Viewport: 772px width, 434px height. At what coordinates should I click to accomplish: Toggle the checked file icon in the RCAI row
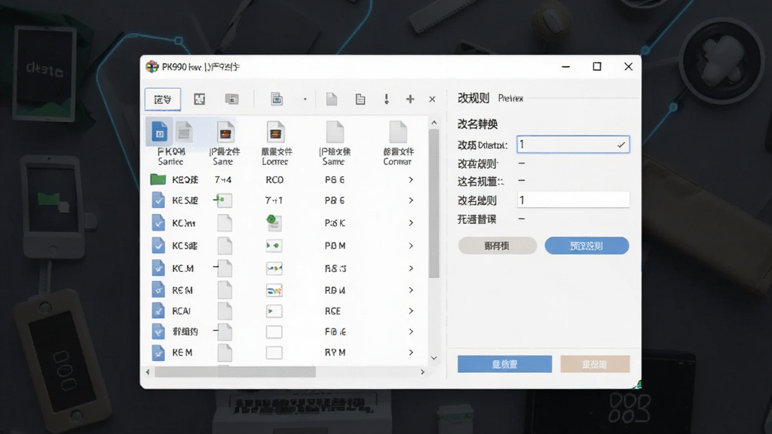[x=158, y=311]
